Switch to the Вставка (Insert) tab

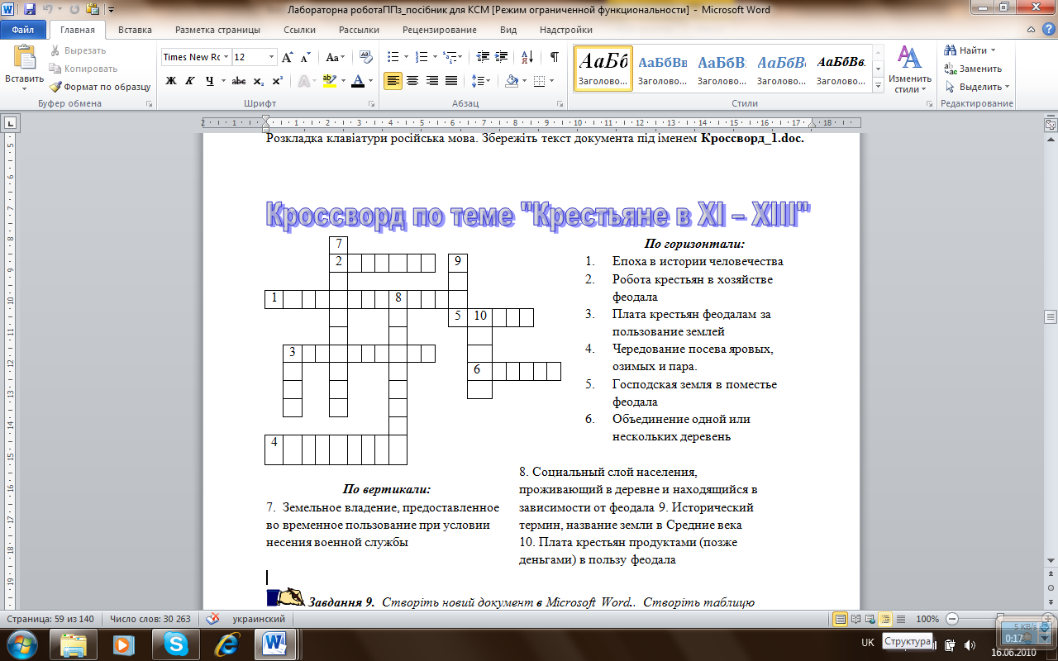[x=135, y=30]
